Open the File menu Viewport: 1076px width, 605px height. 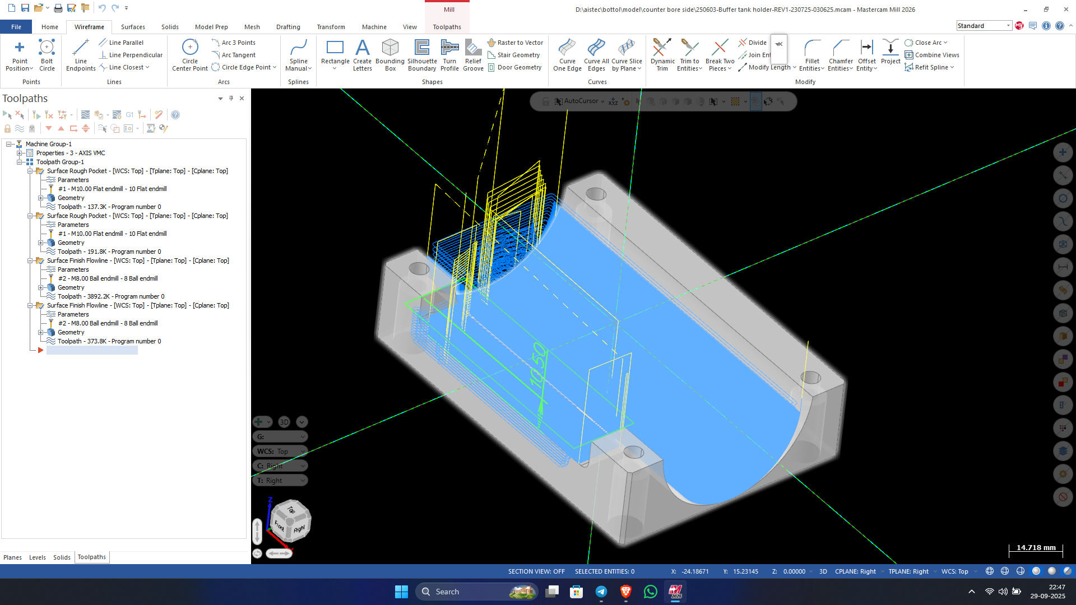point(16,27)
